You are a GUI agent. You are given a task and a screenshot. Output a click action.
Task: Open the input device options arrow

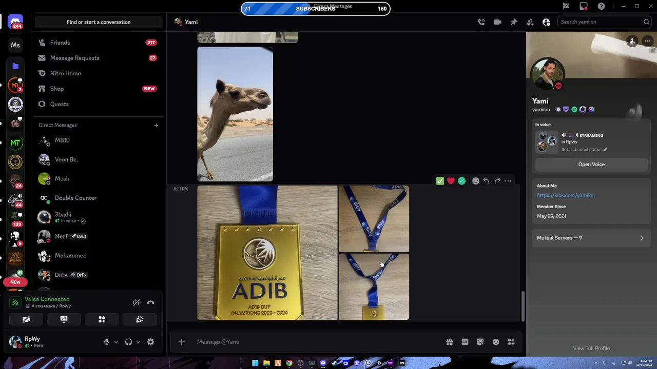(x=116, y=342)
